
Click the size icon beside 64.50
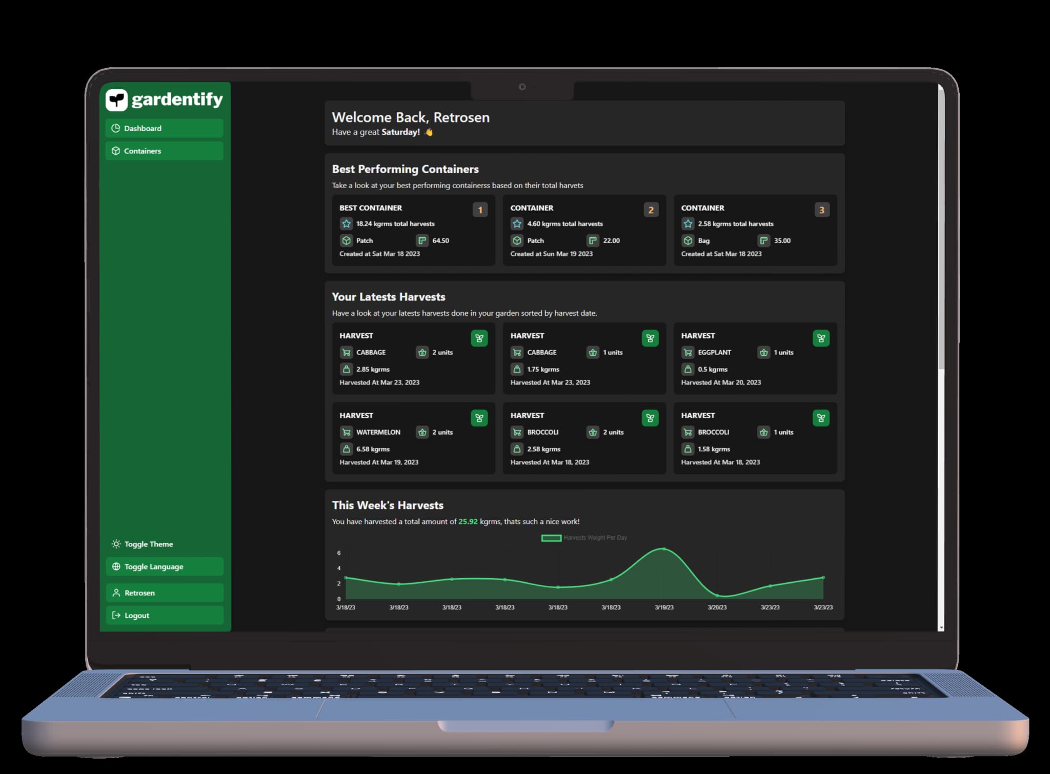click(x=422, y=240)
